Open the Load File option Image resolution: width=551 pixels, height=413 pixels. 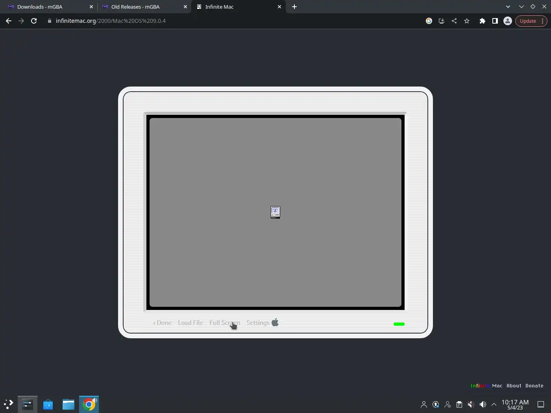[x=190, y=323]
